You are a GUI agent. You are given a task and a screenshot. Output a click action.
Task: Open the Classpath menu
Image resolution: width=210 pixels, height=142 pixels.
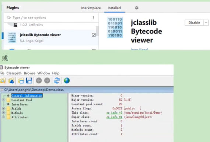click(x=14, y=73)
